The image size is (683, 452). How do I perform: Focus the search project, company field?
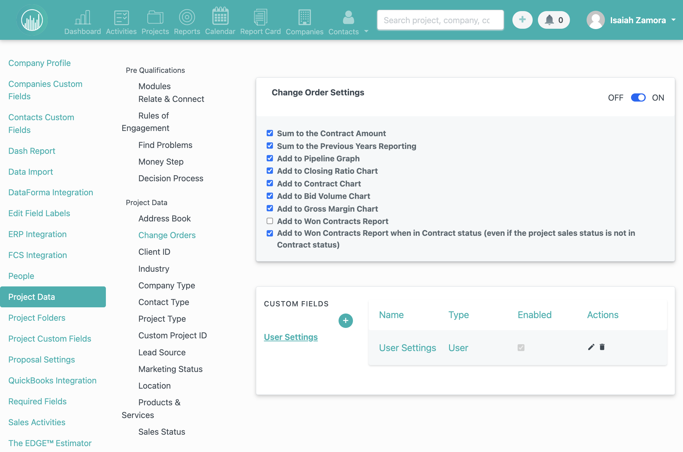click(x=440, y=20)
